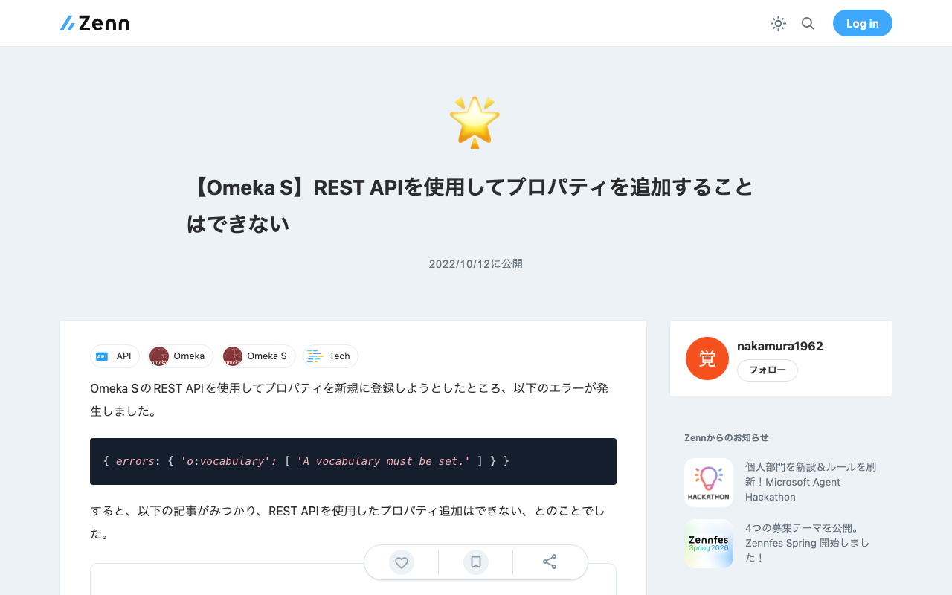Click the フォロー follow button
952x595 pixels.
click(x=768, y=370)
